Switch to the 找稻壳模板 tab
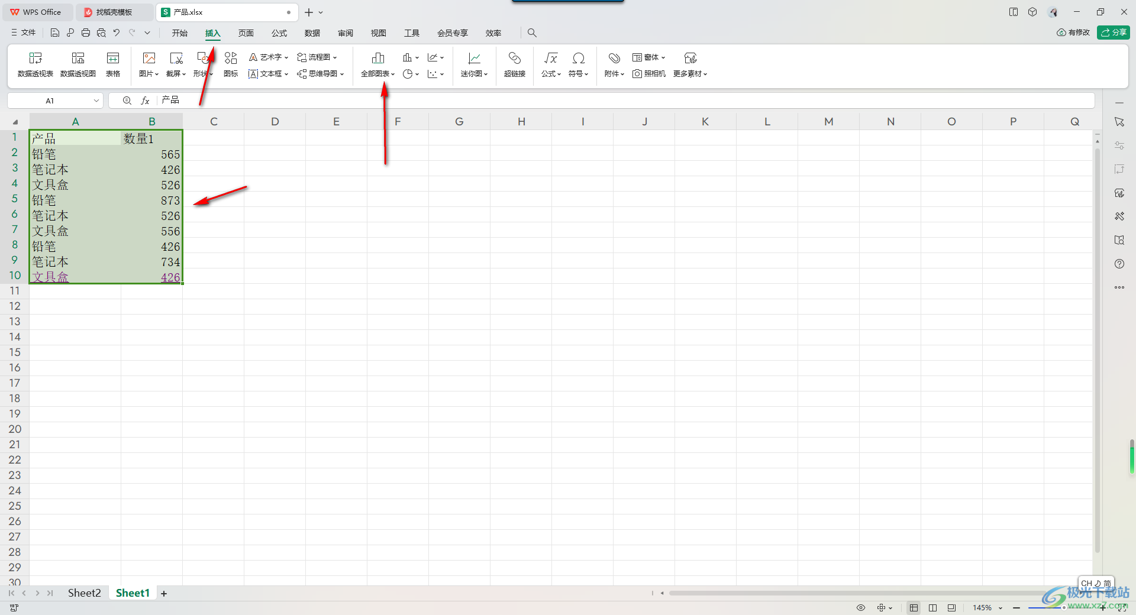 click(115, 12)
